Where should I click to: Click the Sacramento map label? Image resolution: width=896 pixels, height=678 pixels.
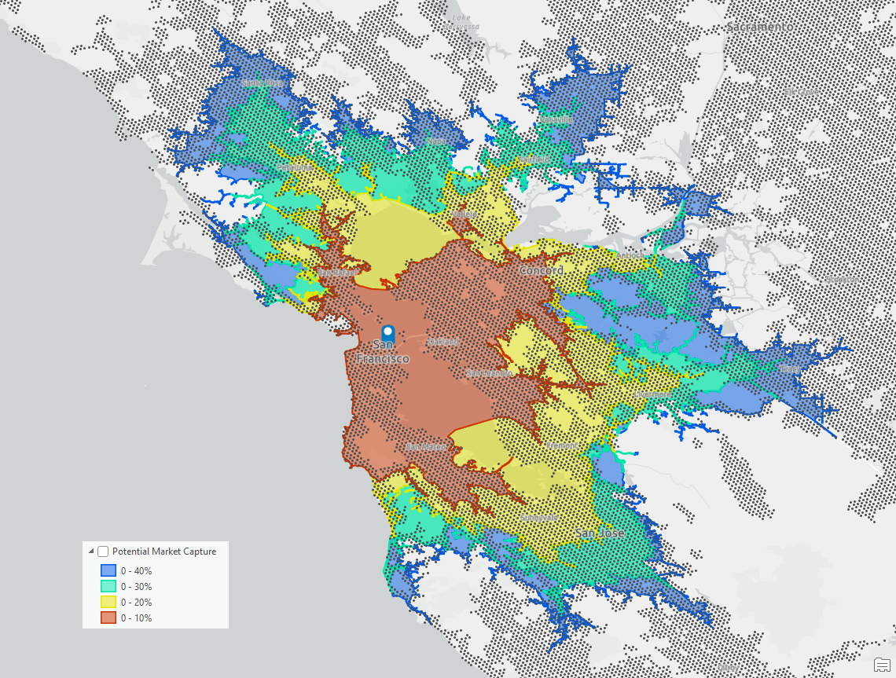760,27
